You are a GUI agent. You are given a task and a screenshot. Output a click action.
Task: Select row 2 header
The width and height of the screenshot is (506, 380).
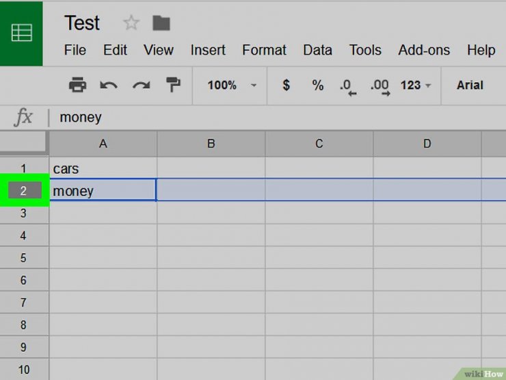[24, 191]
